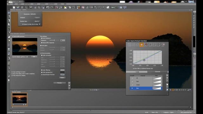Open the Atmosphere menu
This screenshot has height=114, width=203.
(27, 4)
